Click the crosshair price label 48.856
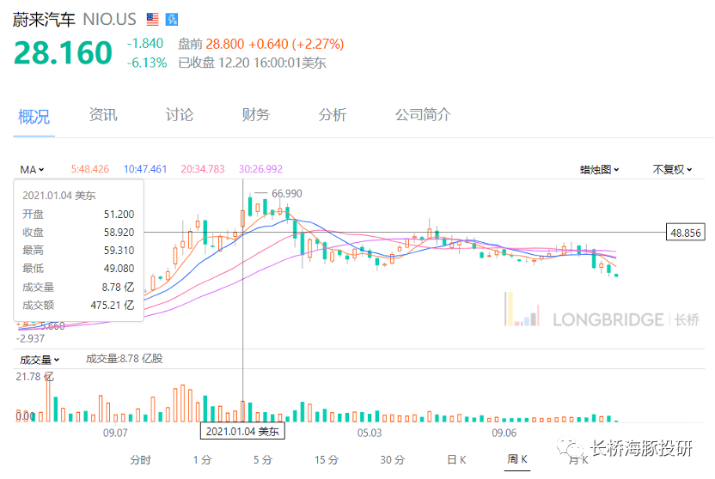 pyautogui.click(x=686, y=233)
